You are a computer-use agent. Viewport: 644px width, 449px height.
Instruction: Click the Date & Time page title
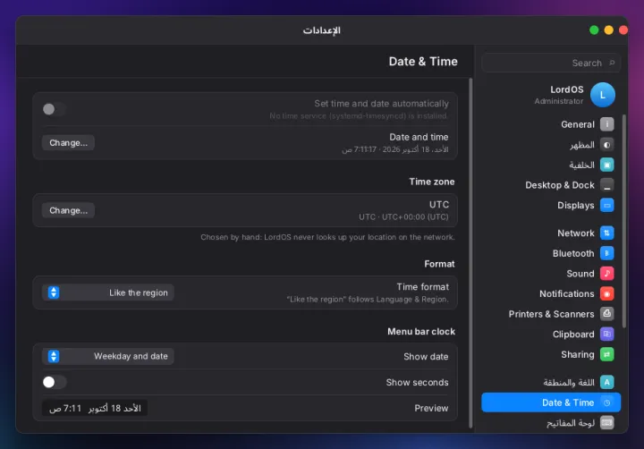coord(423,61)
